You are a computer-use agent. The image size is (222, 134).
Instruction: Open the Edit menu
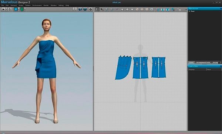click(x=7, y=6)
